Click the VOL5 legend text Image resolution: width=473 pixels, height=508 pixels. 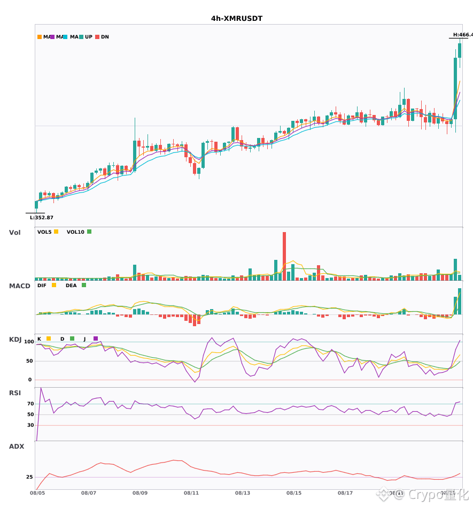pos(44,232)
